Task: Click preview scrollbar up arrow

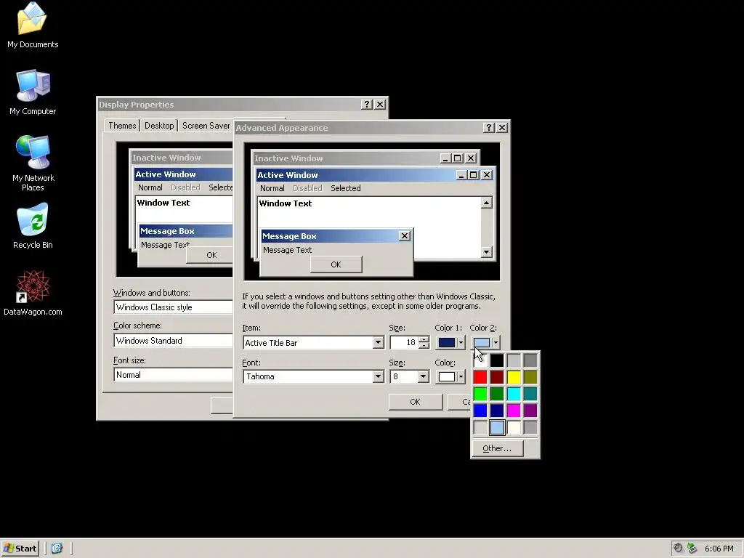Action: (486, 203)
